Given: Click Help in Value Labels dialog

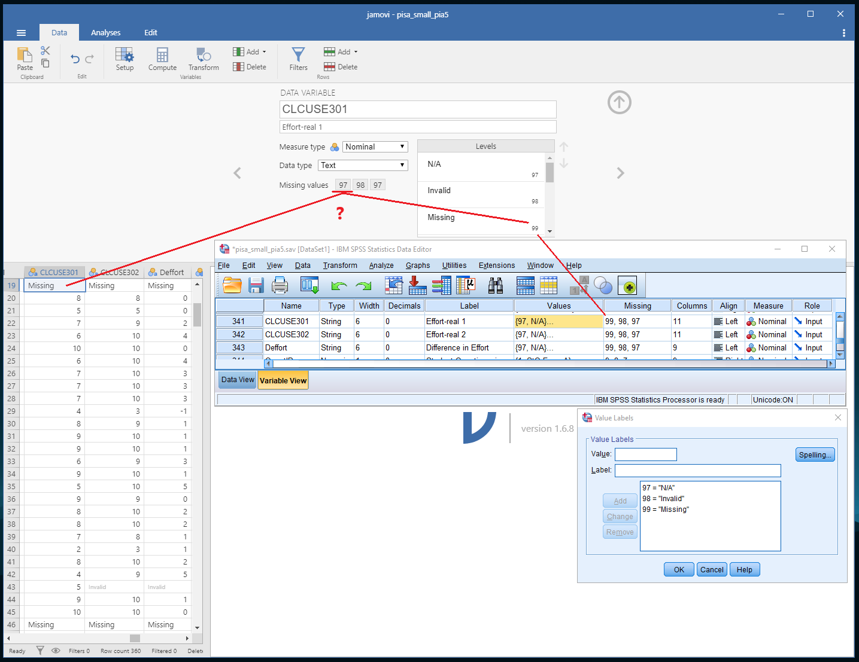Looking at the screenshot, I should click(745, 569).
